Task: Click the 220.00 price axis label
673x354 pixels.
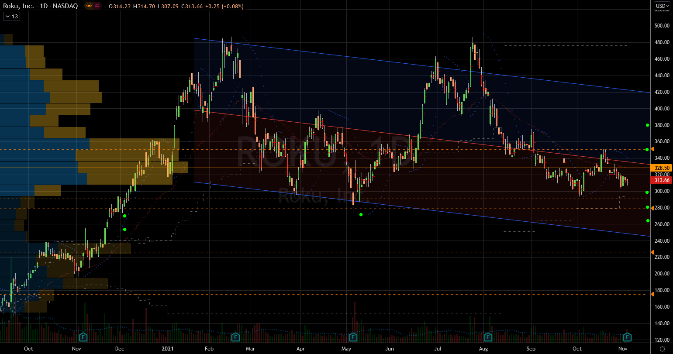Action: click(x=662, y=257)
